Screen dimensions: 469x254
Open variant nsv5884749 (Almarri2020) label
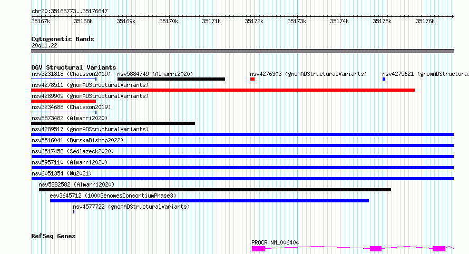point(155,74)
